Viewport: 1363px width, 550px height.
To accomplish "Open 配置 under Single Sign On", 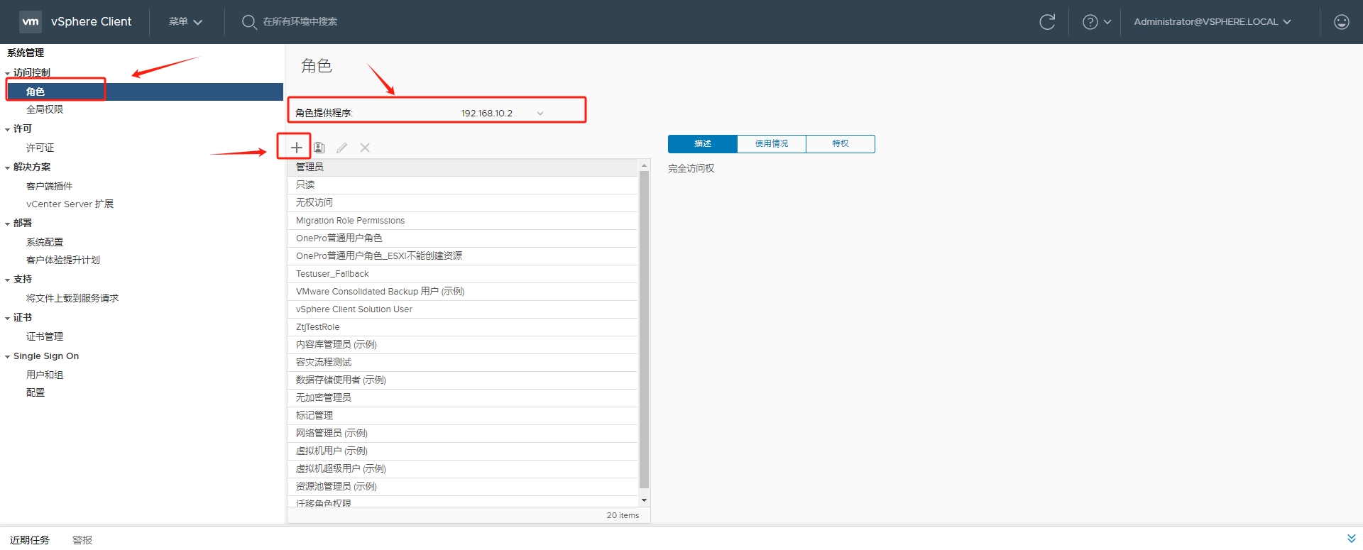I will (35, 392).
